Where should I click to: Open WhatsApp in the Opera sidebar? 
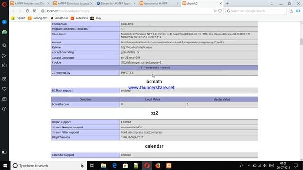click(4, 32)
